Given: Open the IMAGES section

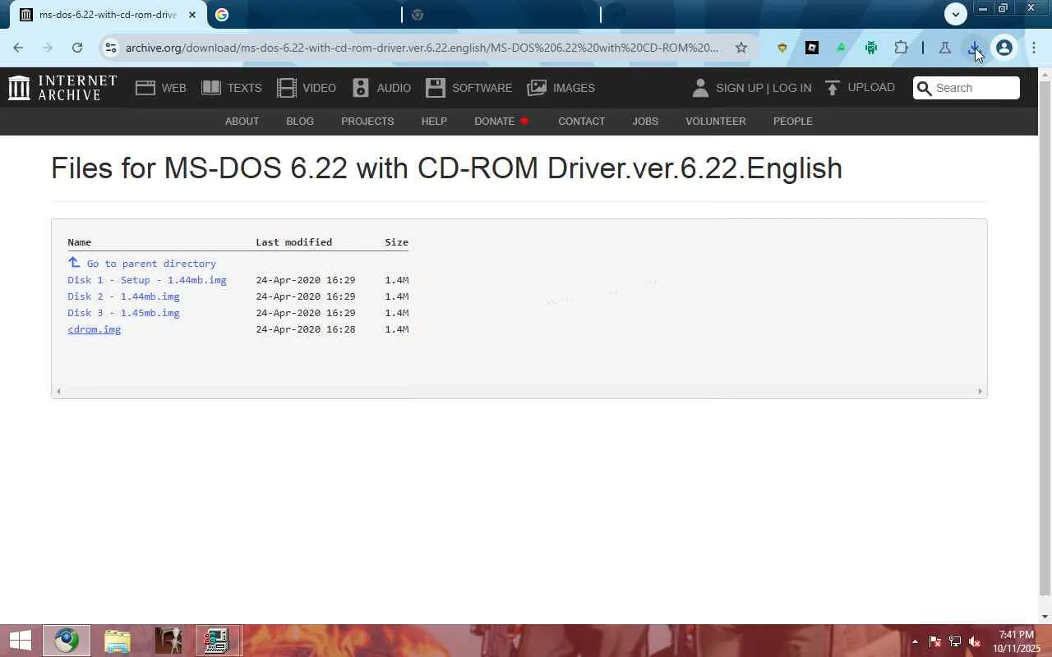Looking at the screenshot, I should (x=561, y=88).
